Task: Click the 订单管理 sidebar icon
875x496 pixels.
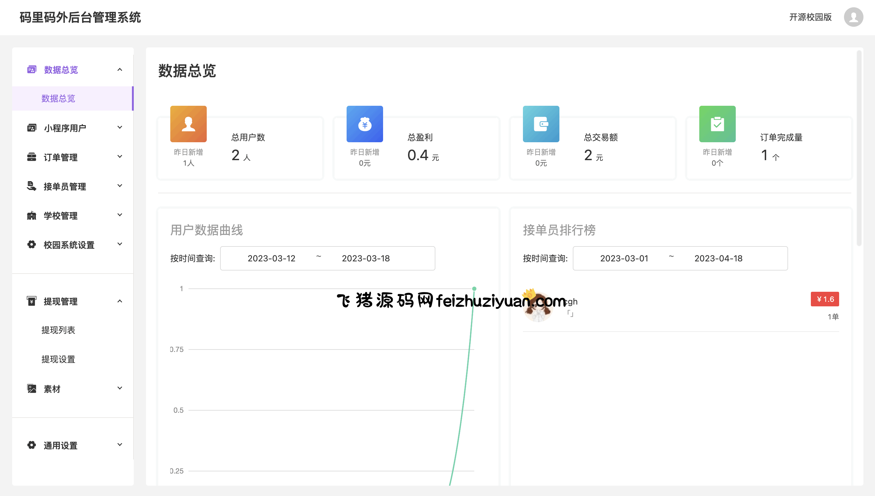Action: point(32,157)
